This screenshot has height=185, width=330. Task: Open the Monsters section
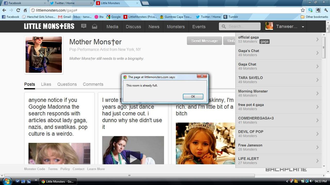[176, 26]
